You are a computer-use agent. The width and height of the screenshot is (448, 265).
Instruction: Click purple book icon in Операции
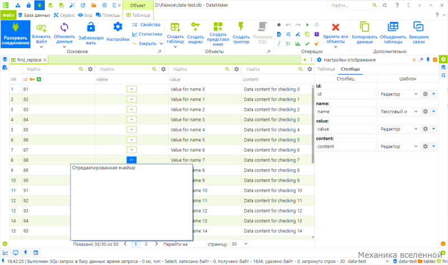point(316,34)
